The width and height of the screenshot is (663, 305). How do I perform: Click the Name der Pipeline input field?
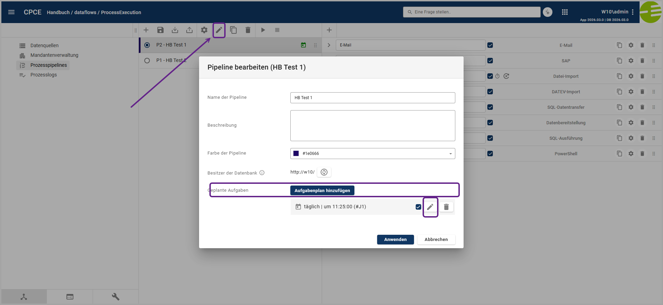(373, 98)
